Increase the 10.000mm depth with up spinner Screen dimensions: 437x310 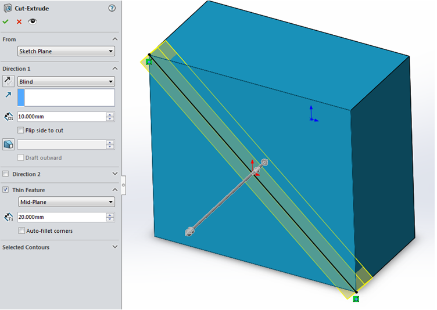(x=110, y=114)
